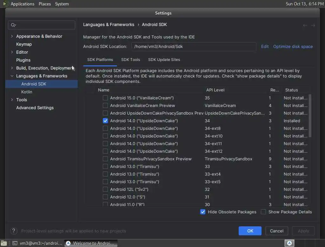Check Android 14.0 with API 34-ext10
The height and width of the screenshot is (247, 325).
[105, 136]
